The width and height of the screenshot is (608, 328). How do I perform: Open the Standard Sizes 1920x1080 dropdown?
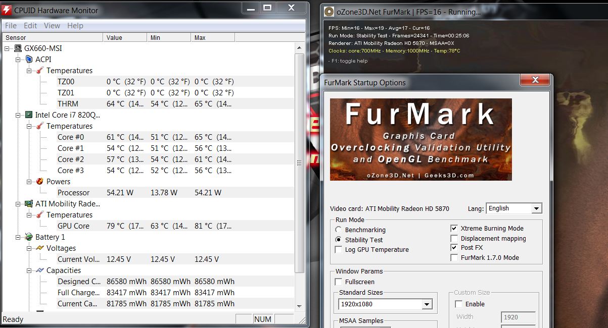coord(385,304)
